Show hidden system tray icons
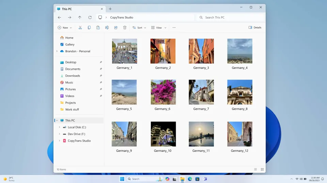 click(x=292, y=179)
